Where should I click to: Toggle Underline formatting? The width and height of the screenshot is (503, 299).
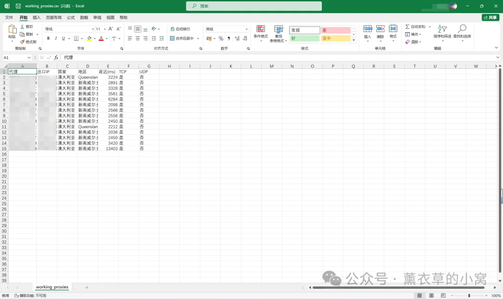tap(63, 39)
